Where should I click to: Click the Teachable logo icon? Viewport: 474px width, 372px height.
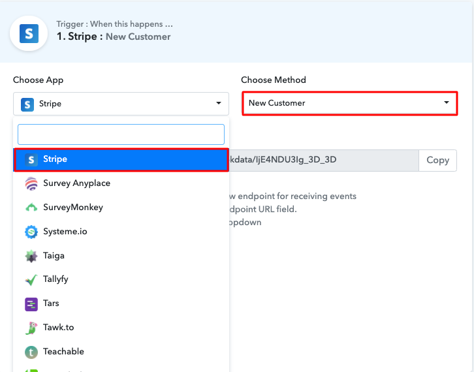[31, 352]
